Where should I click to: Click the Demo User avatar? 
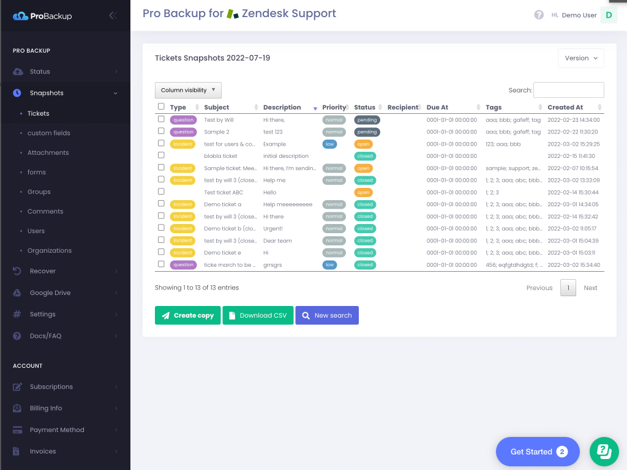609,15
